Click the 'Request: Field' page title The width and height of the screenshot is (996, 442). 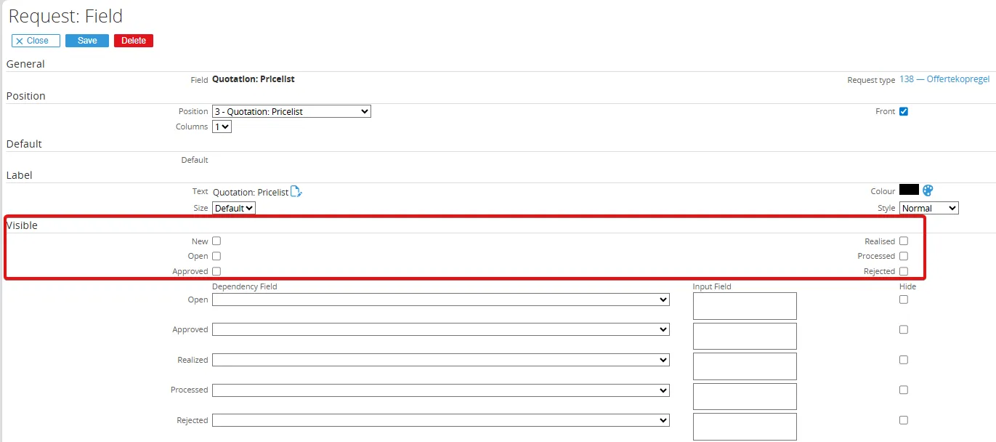tap(65, 15)
